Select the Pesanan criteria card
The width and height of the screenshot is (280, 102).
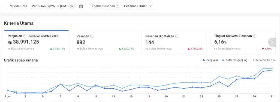coord(105,42)
